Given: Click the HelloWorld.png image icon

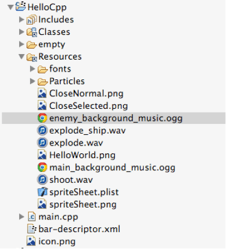Looking at the screenshot, I should 42,155.
